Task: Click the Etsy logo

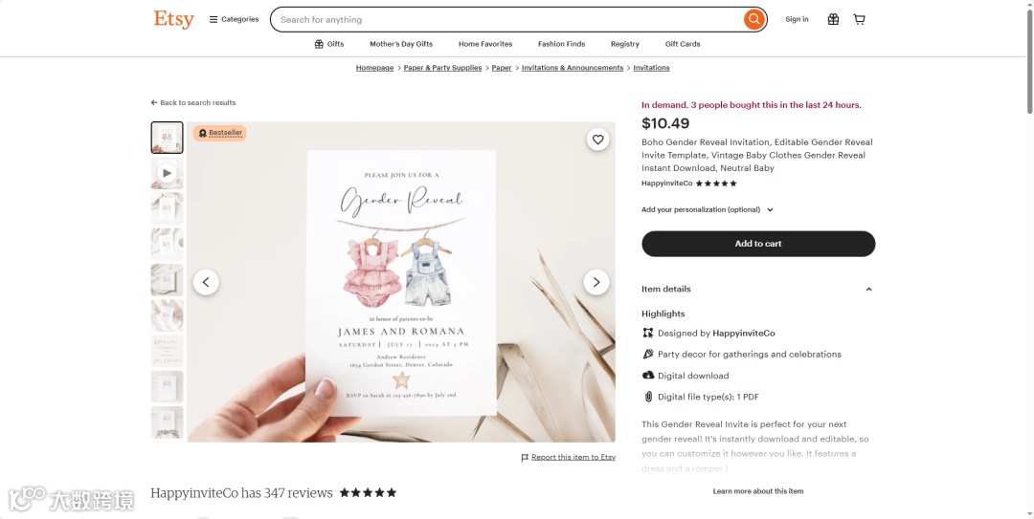Action: (x=173, y=19)
